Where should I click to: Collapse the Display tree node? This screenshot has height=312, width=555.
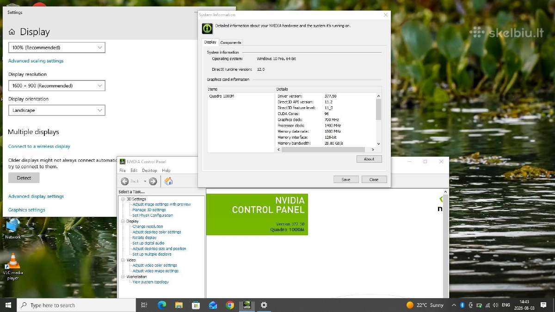[123, 221]
